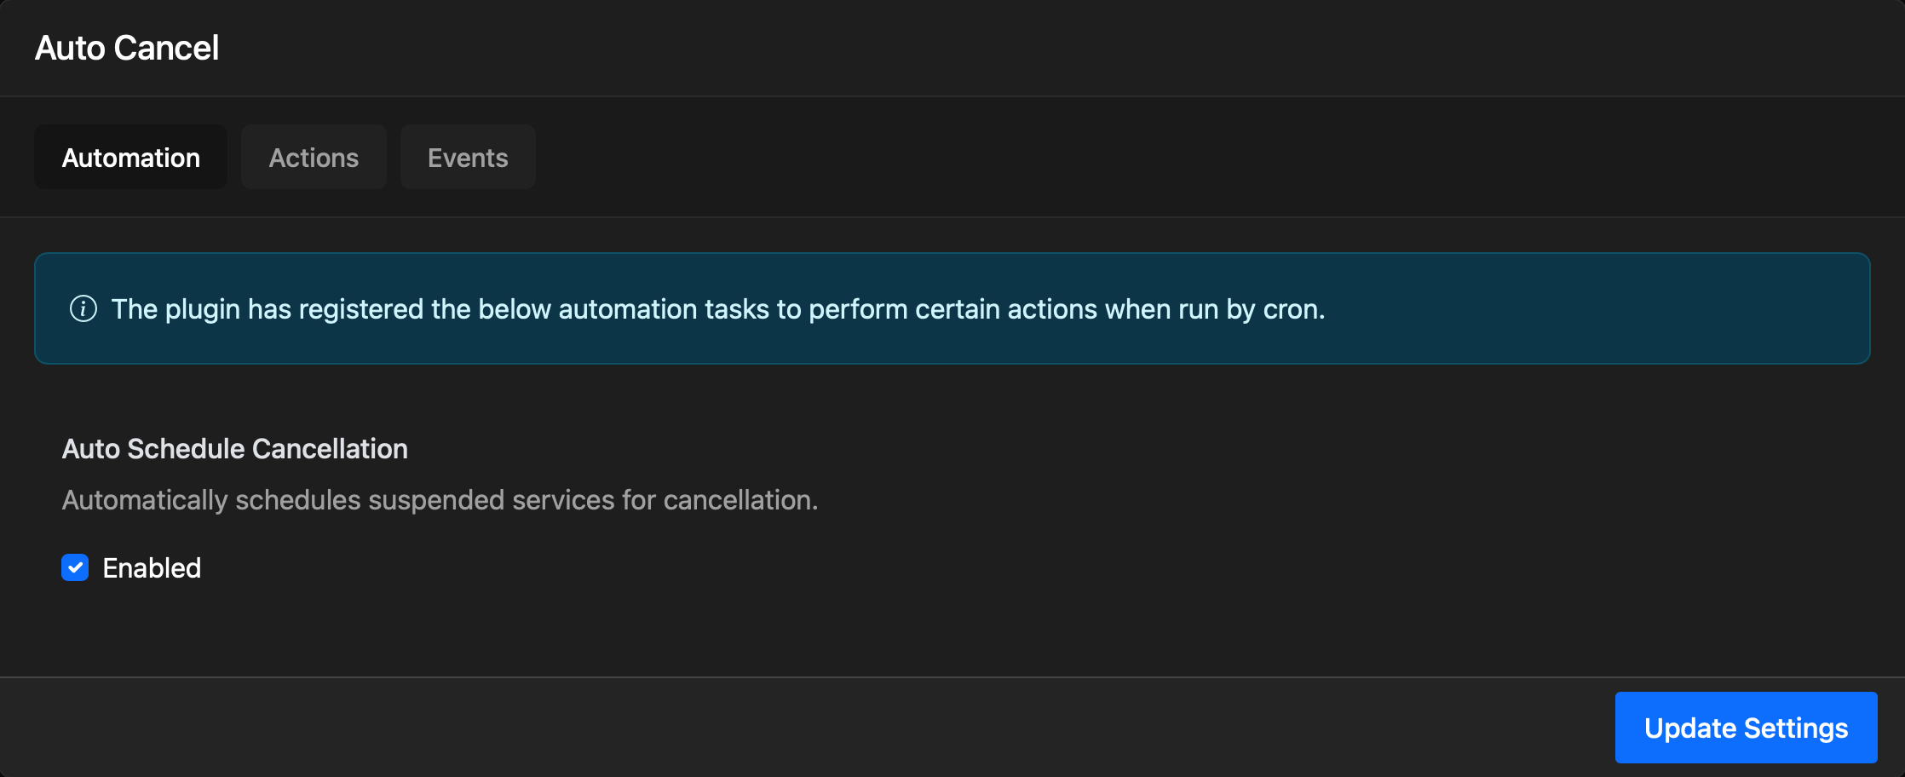Click the cron automation info banner text
This screenshot has height=777, width=1905.
pyautogui.click(x=718, y=308)
